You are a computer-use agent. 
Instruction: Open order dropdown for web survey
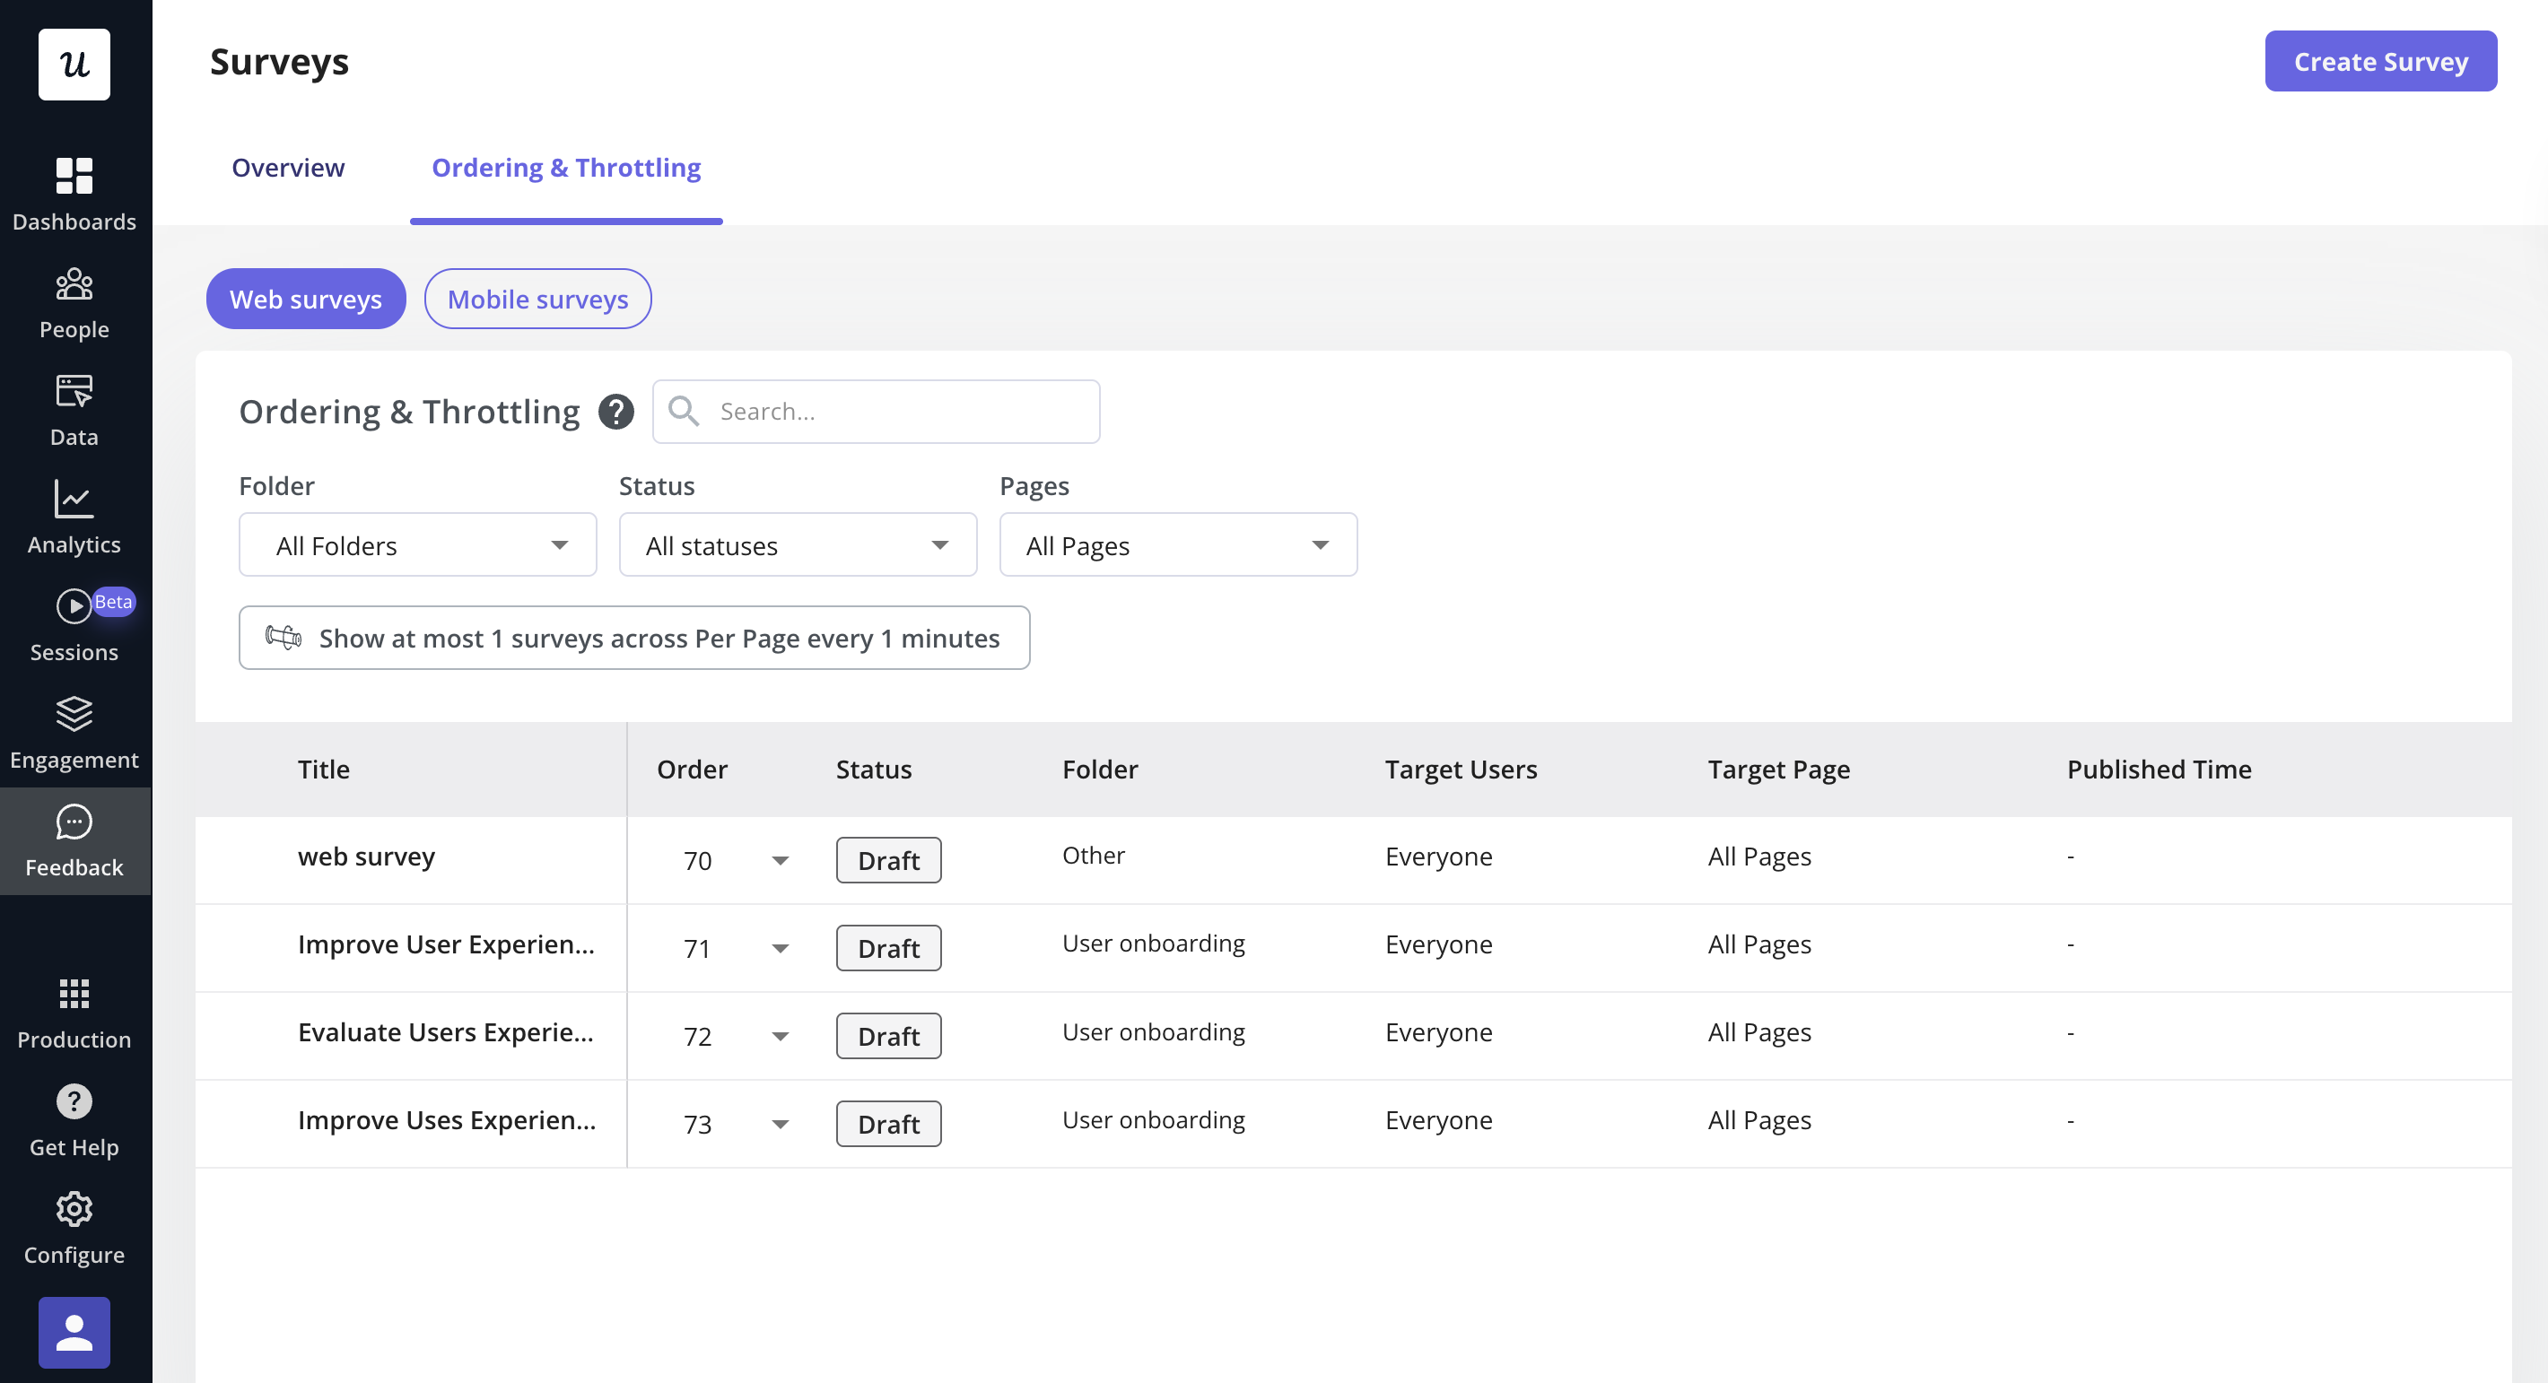(x=780, y=860)
